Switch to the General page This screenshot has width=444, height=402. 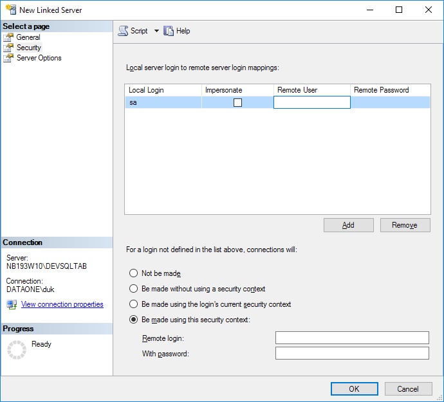click(28, 37)
